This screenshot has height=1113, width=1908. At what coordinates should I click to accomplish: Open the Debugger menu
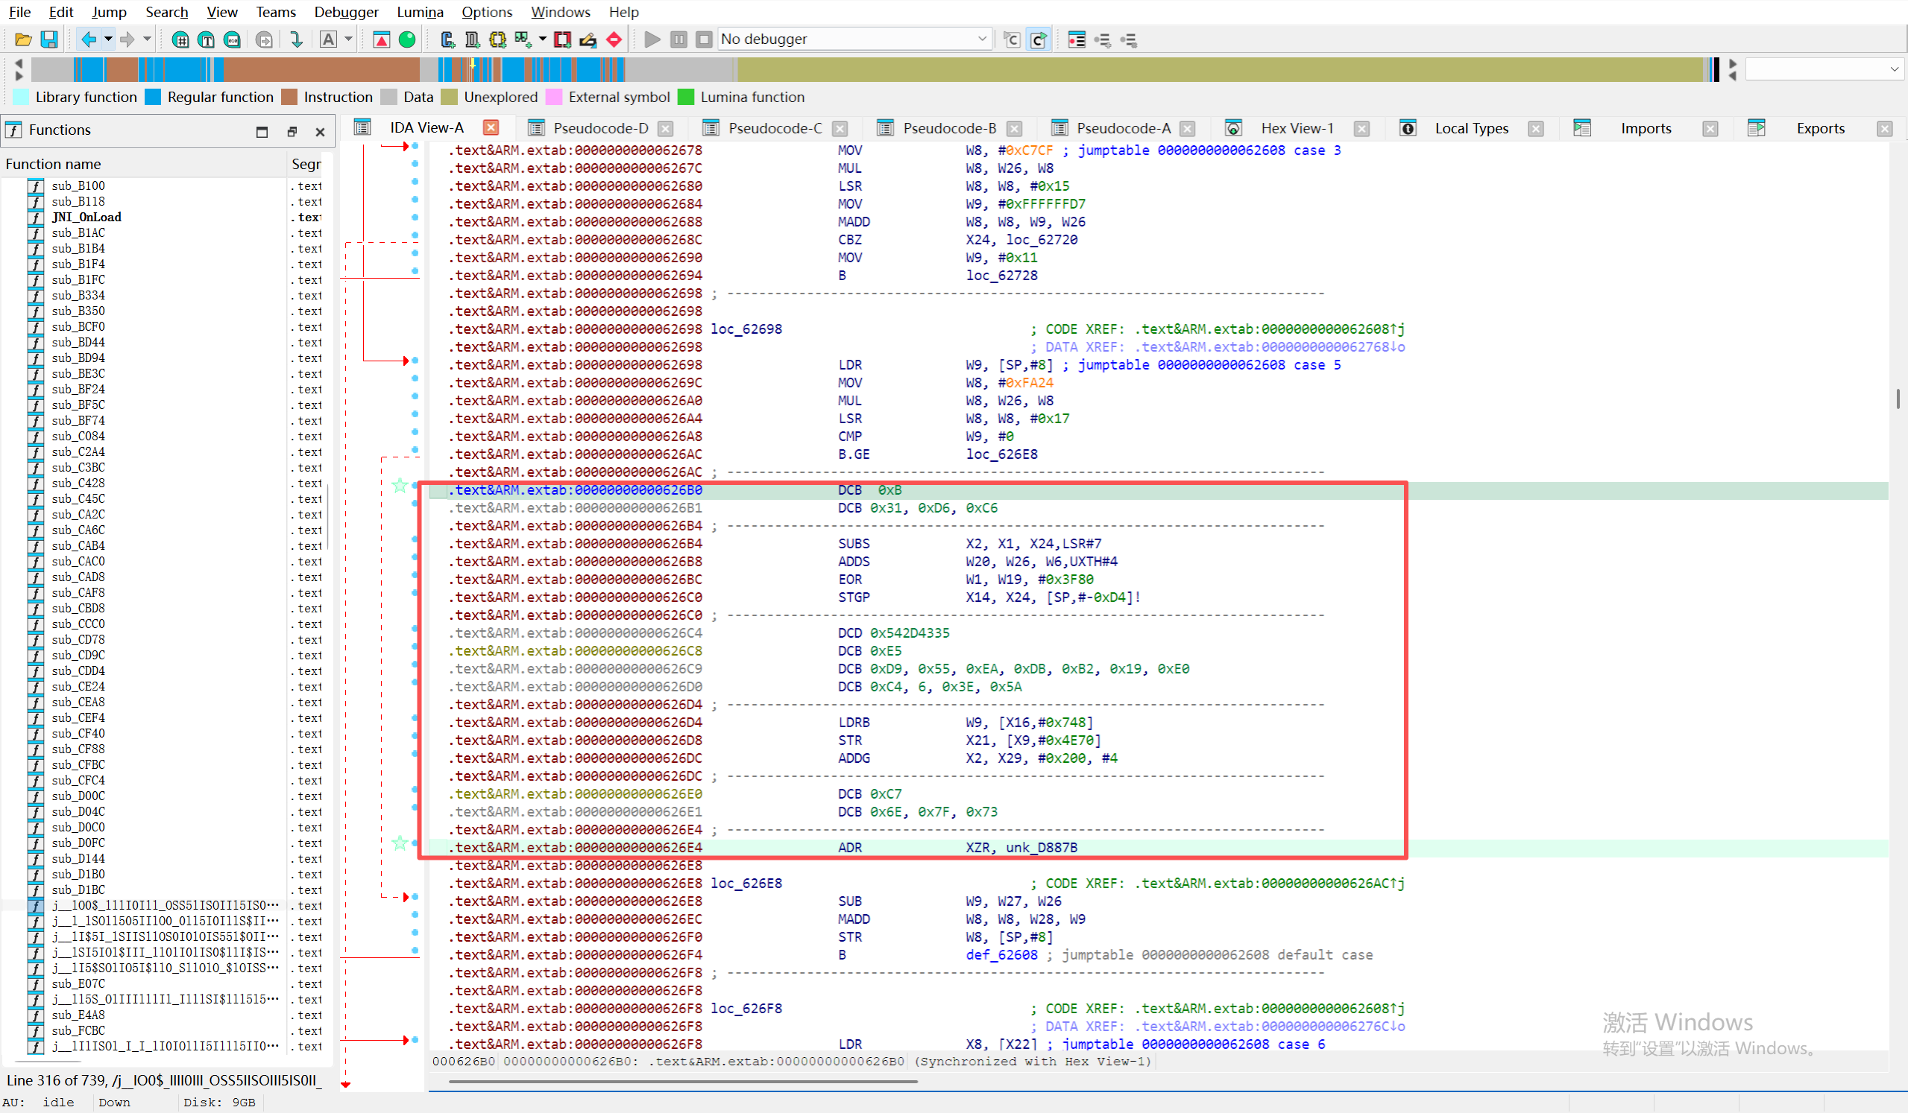coord(346,12)
